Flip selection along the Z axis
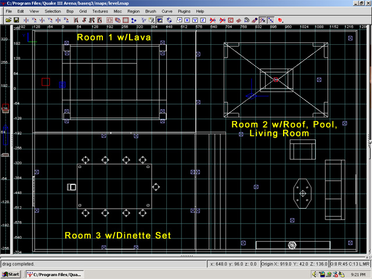The width and height of the screenshot is (372, 279). [x=58, y=20]
